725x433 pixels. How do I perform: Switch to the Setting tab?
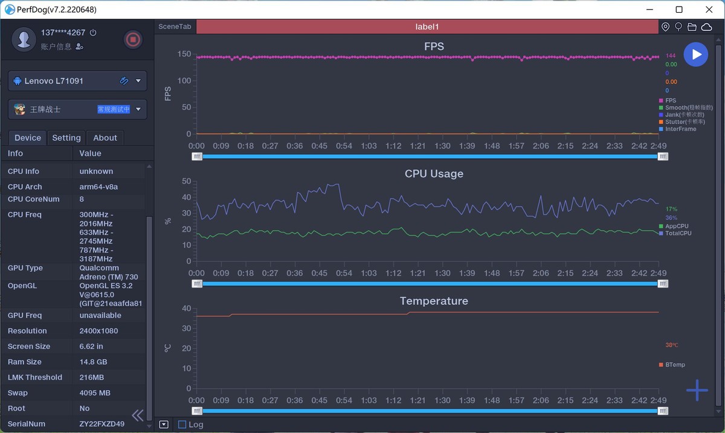point(66,138)
